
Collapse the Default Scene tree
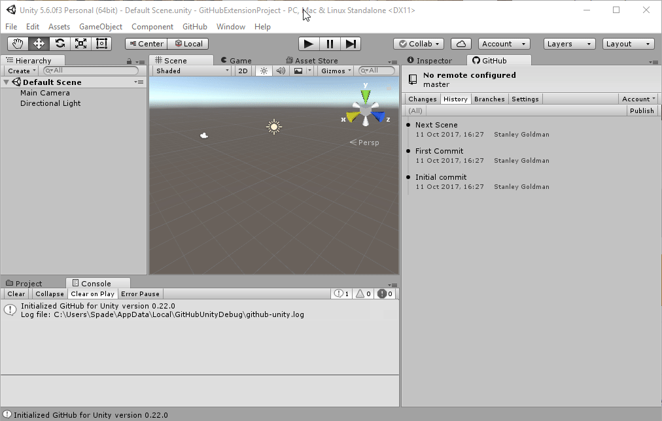click(7, 82)
